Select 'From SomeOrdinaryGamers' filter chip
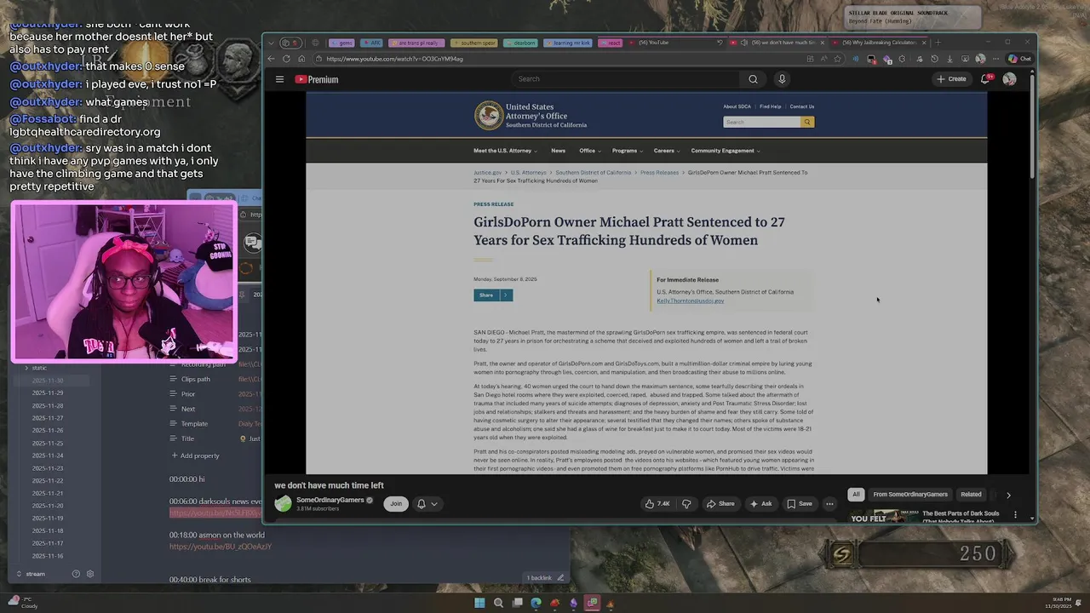Image resolution: width=1090 pixels, height=613 pixels. pos(910,494)
